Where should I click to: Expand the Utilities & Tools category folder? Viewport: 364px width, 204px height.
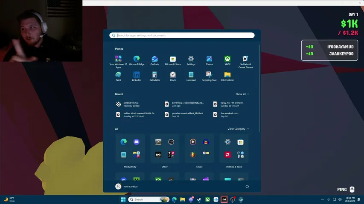click(234, 167)
